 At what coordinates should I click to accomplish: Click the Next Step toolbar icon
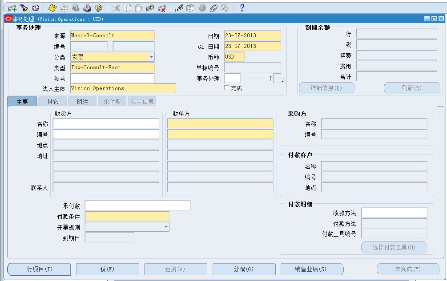pyautogui.click(x=64, y=8)
